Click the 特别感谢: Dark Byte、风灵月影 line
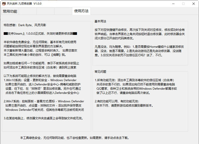This screenshot has height=144, width=199. [x=25, y=25]
